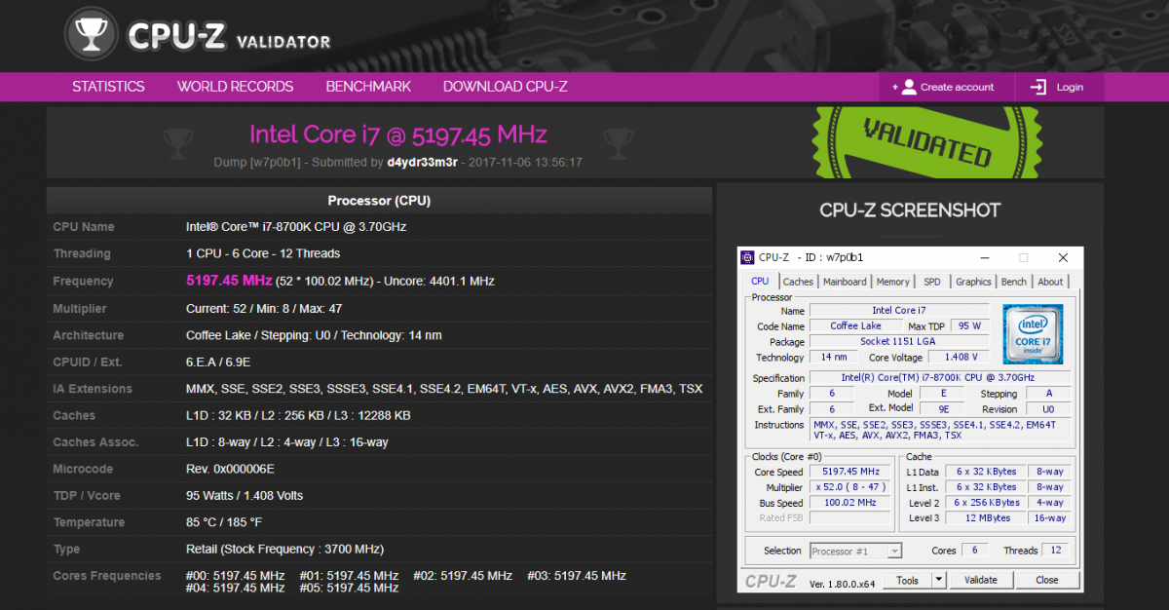Click the Bus Speed 100.02 MHz field
This screenshot has height=610, width=1169.
850,503
